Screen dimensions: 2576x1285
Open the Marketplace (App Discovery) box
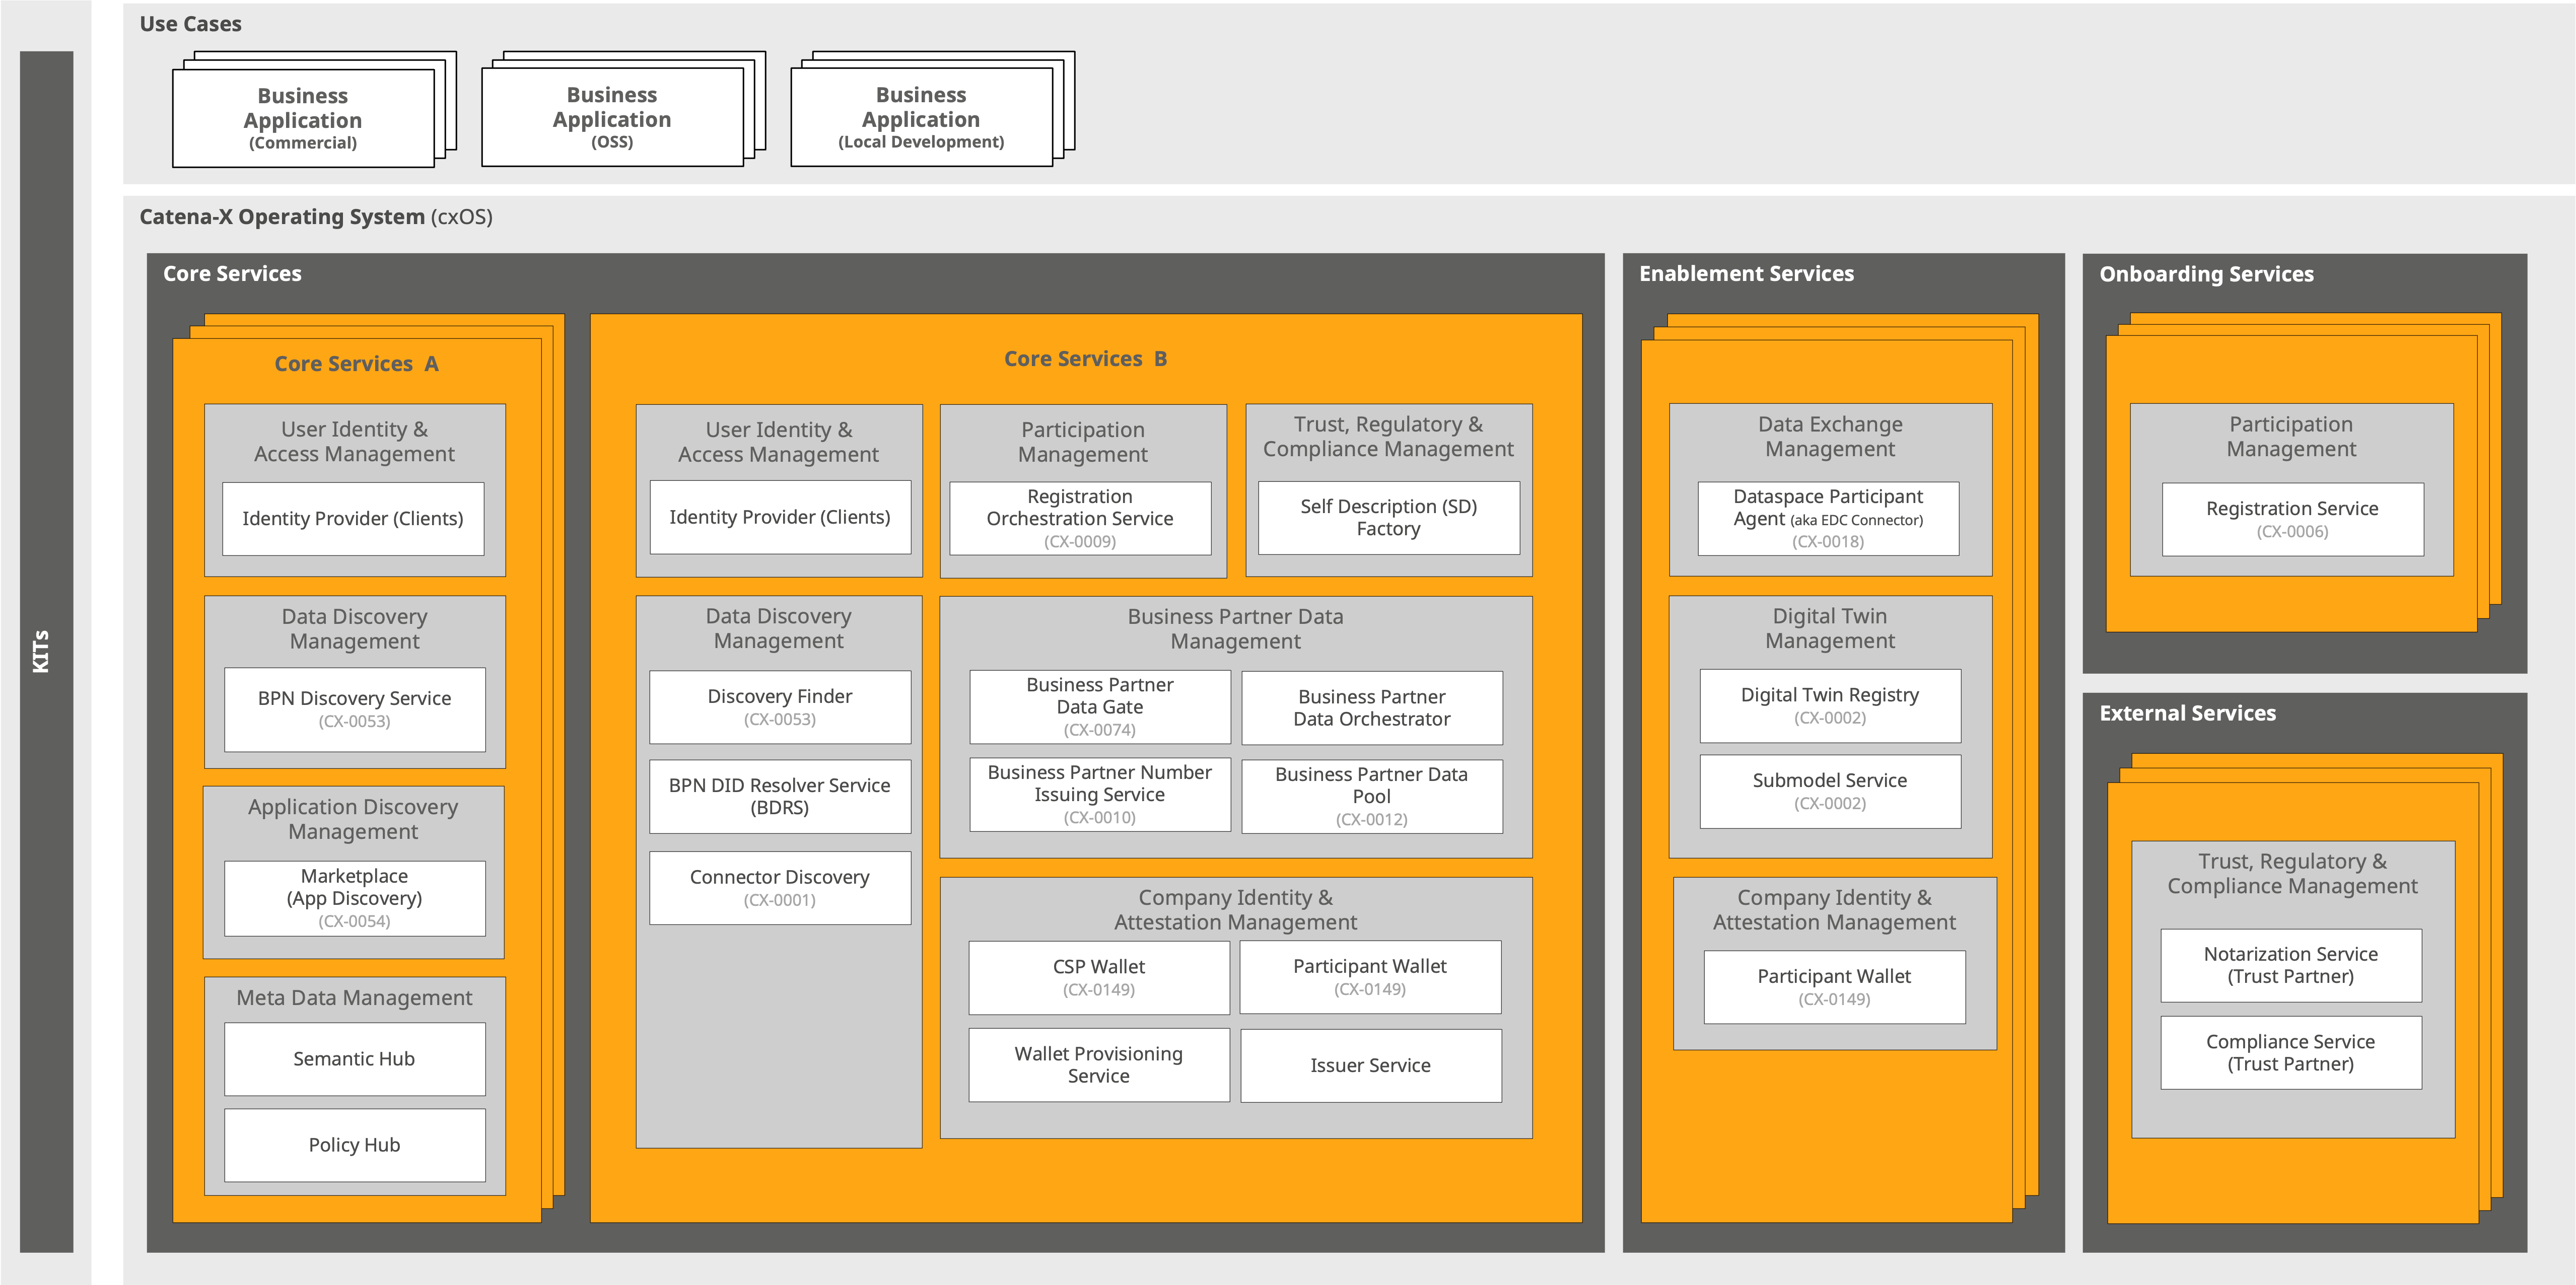coord(354,898)
